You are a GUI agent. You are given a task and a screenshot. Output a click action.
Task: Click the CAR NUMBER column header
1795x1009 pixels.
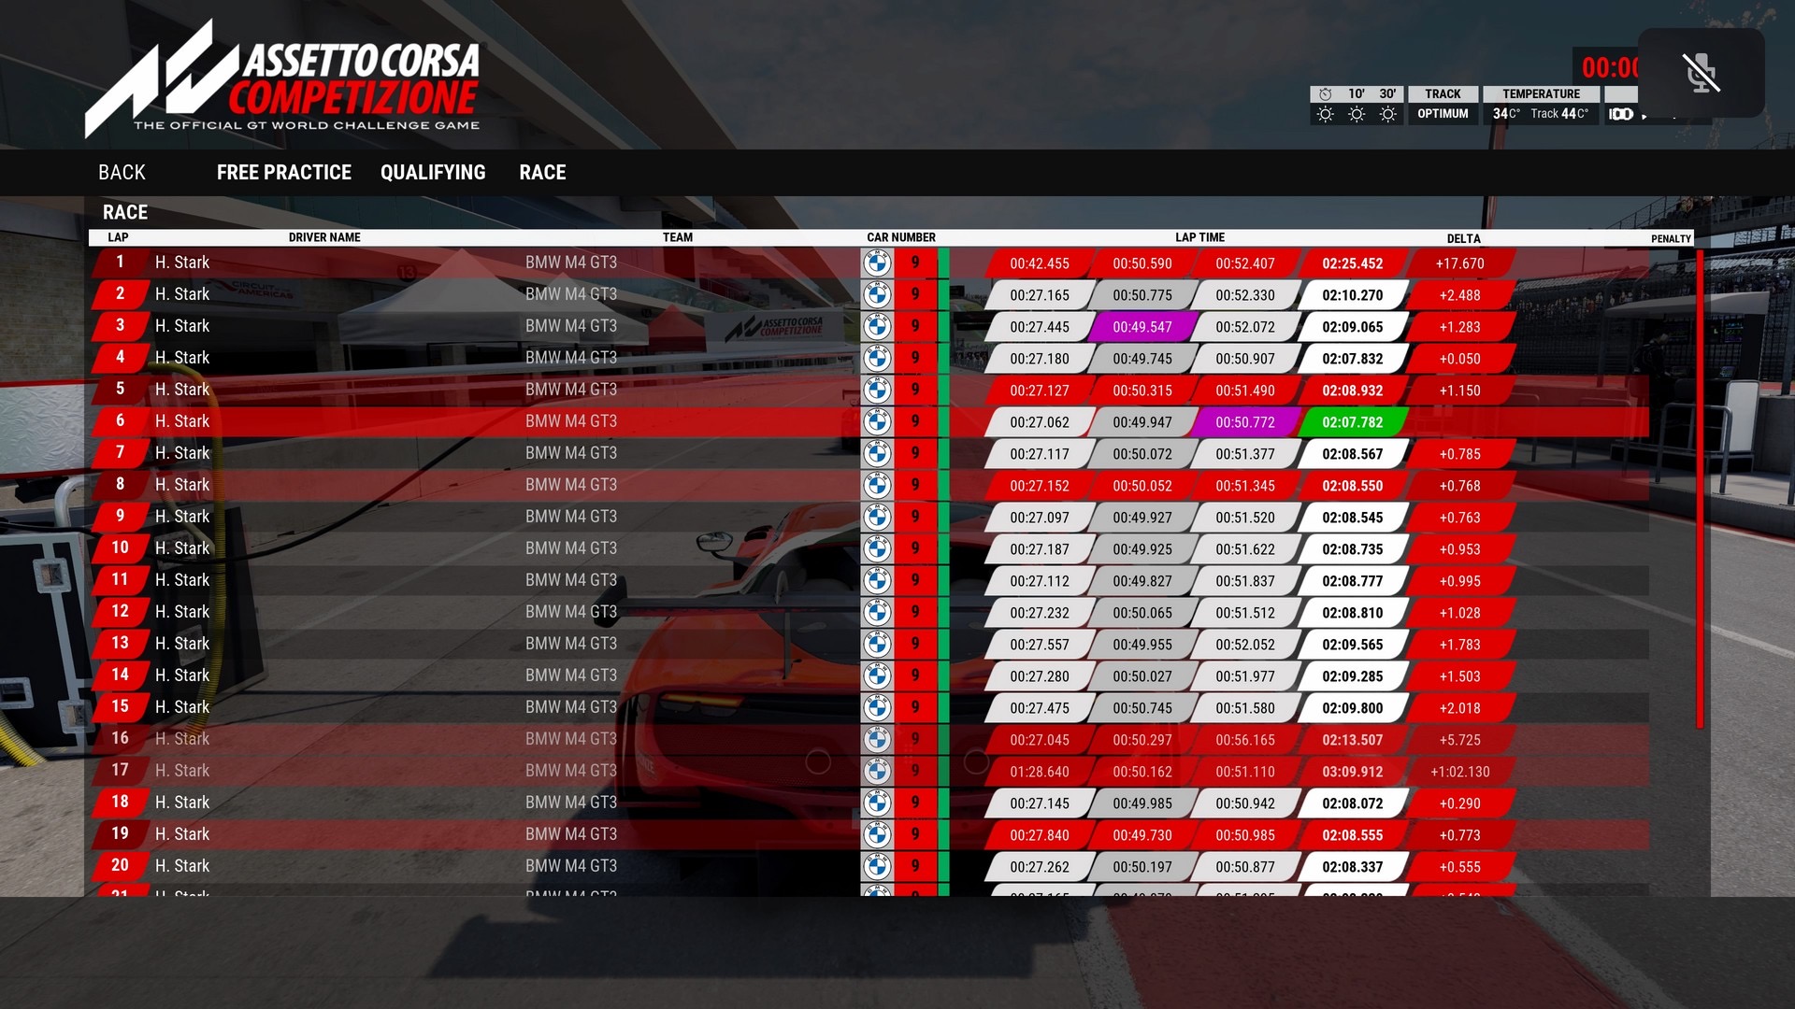tap(901, 237)
